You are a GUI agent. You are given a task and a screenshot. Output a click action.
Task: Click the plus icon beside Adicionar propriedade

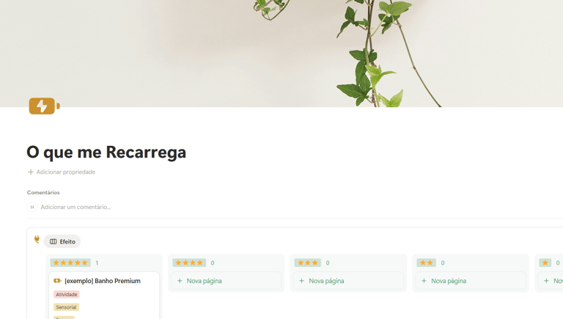pos(31,172)
